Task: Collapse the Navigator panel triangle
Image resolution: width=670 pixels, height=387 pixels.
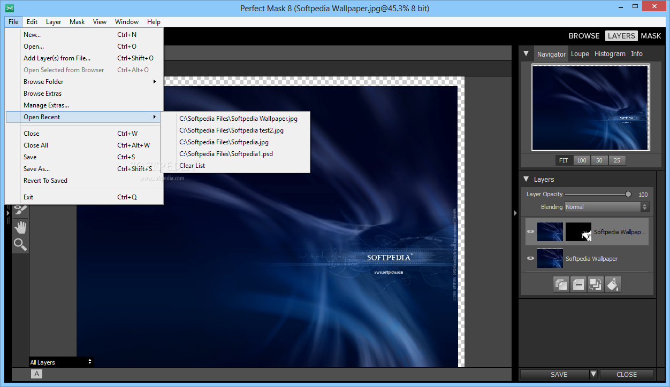Action: 526,53
